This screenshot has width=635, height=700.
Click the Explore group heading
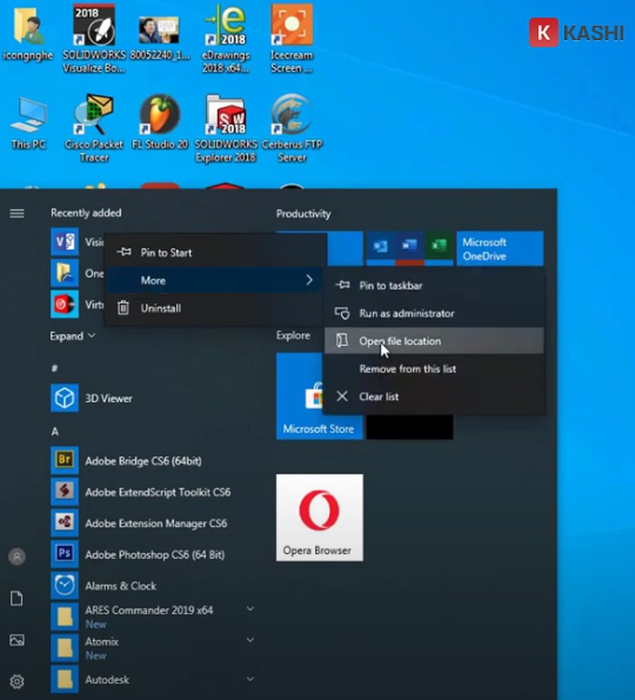[293, 335]
